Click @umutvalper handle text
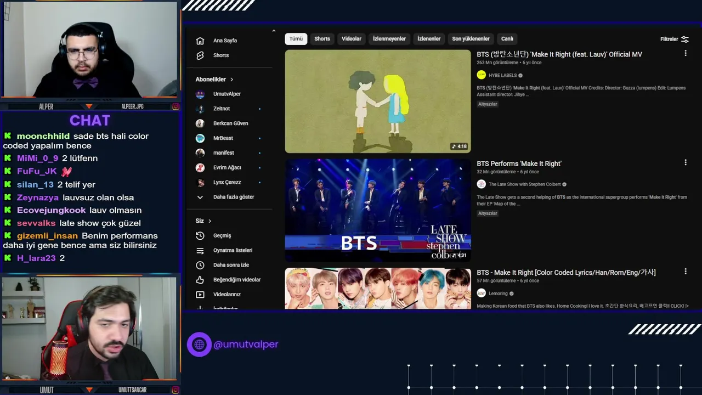The width and height of the screenshot is (702, 395). coord(246,345)
